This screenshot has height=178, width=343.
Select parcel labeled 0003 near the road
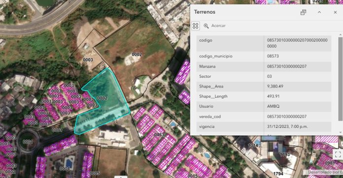coord(88,60)
